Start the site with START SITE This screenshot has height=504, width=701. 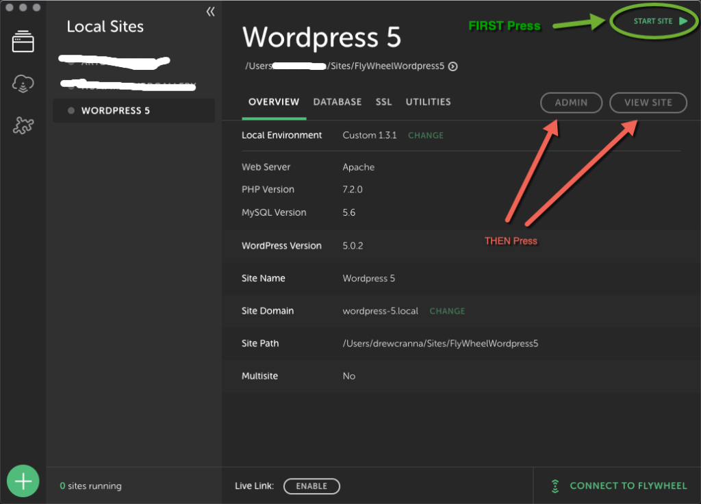coord(660,21)
